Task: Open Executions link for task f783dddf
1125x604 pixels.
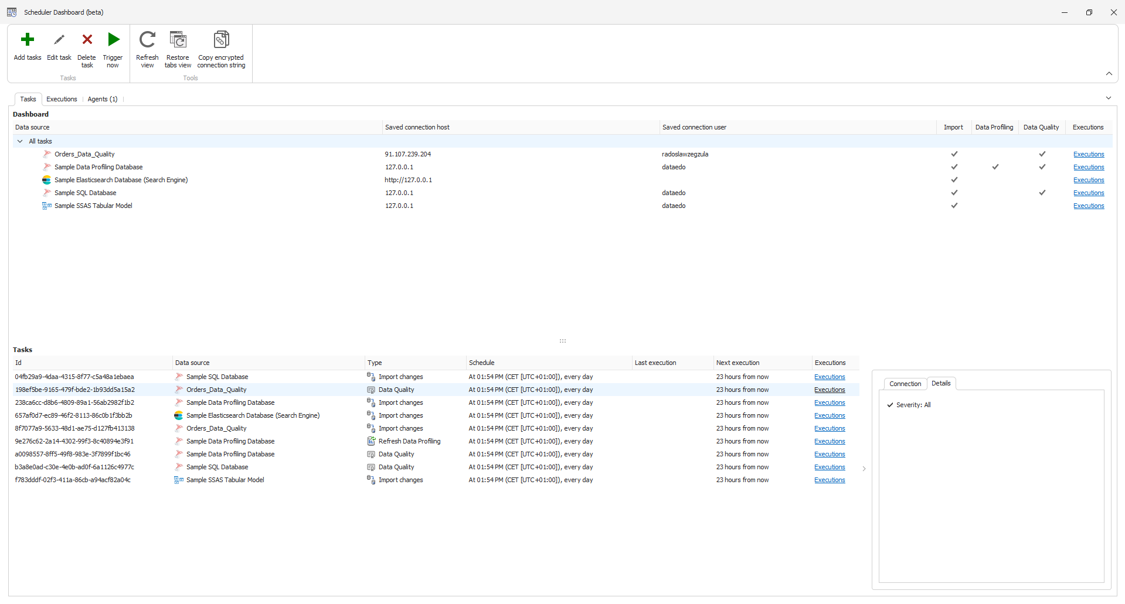Action: [x=830, y=480]
